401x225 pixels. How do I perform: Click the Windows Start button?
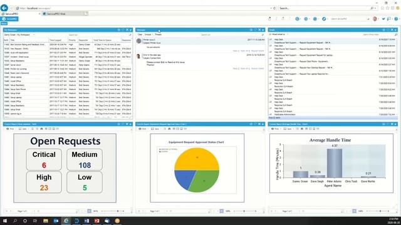[x=5, y=221]
